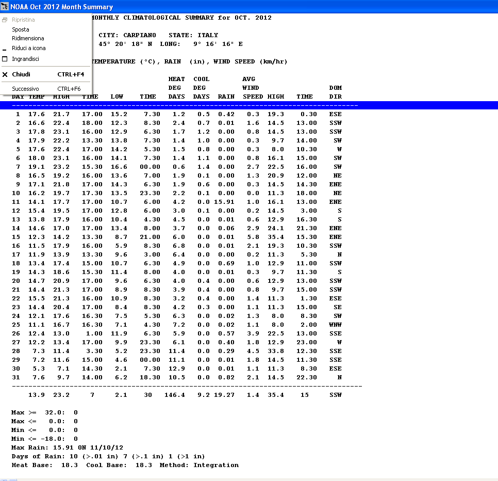
Task: Click the Max Rain 15.91 summary line
Action: (x=67, y=447)
